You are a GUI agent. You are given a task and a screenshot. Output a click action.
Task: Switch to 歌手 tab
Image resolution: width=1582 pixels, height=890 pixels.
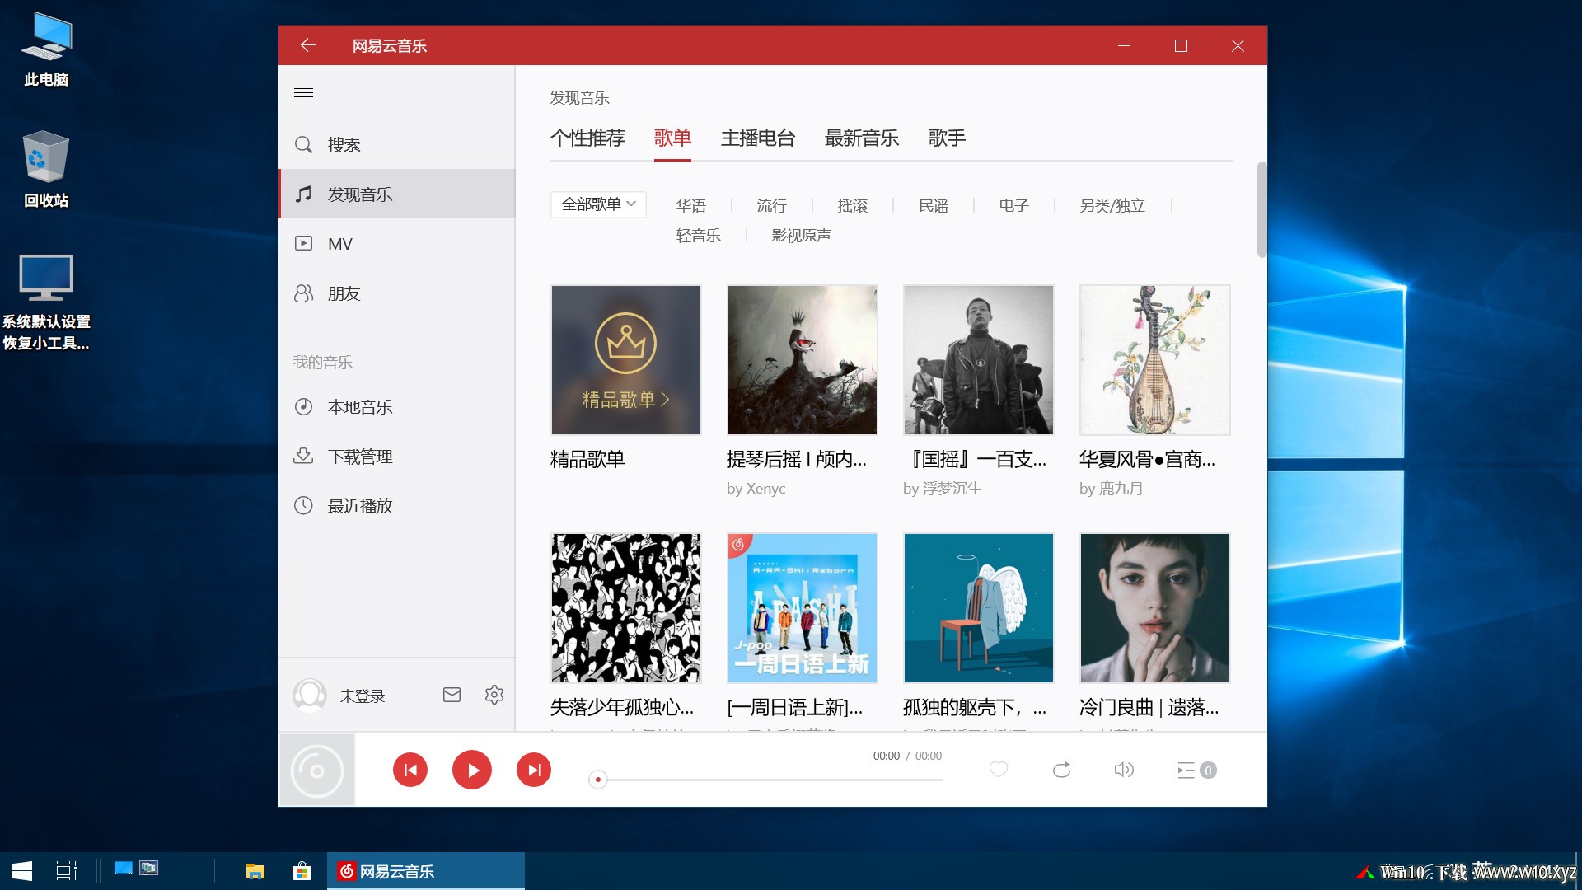click(947, 138)
